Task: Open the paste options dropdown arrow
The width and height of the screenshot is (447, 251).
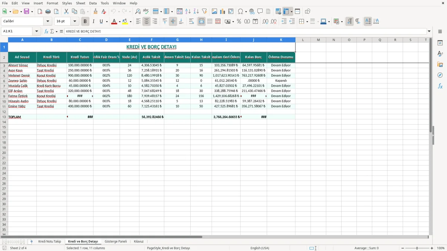Action: [x=88, y=12]
